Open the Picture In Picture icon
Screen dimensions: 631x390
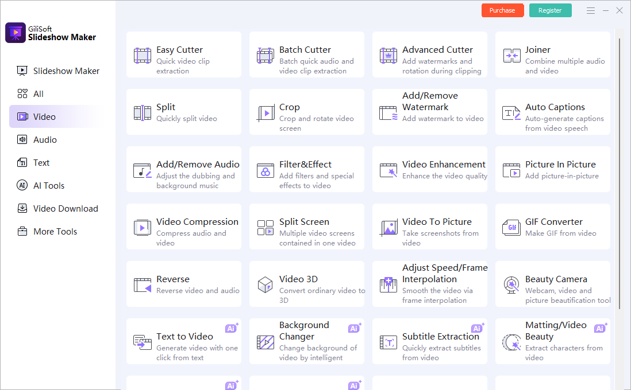(x=511, y=170)
